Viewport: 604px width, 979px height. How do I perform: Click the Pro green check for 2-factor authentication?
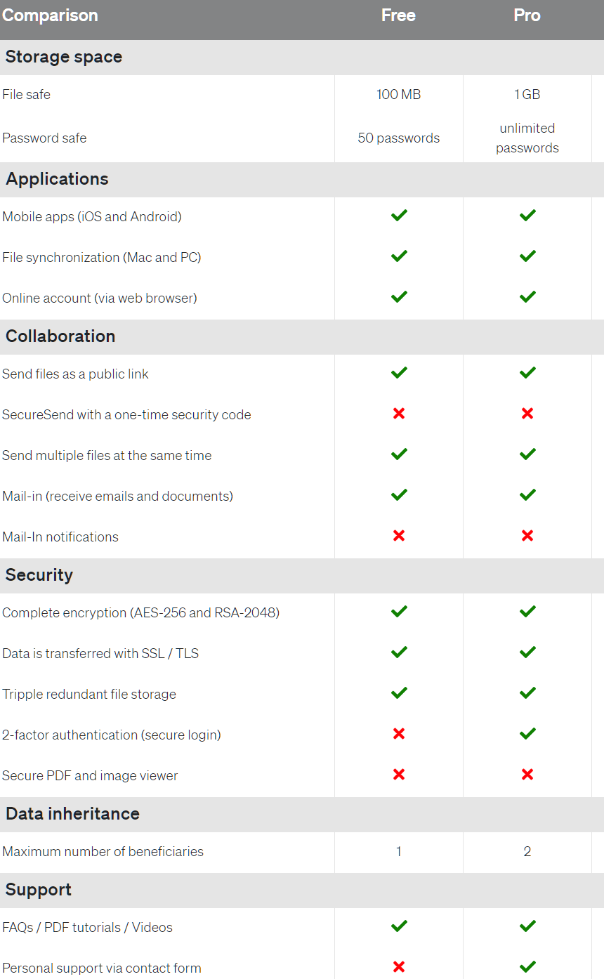coord(527,734)
